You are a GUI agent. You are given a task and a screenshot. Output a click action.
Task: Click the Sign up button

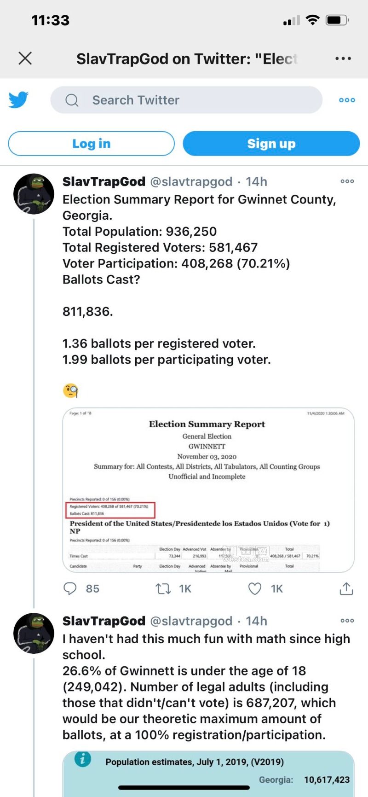click(x=271, y=144)
